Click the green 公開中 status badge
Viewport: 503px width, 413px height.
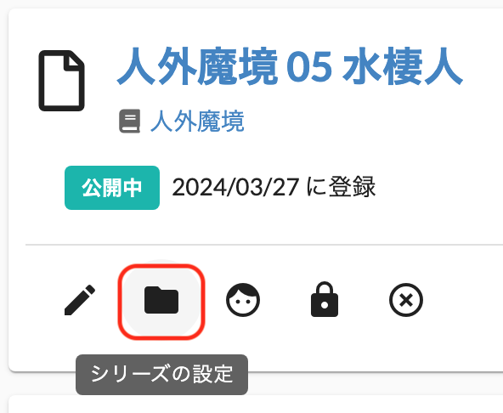(x=112, y=188)
